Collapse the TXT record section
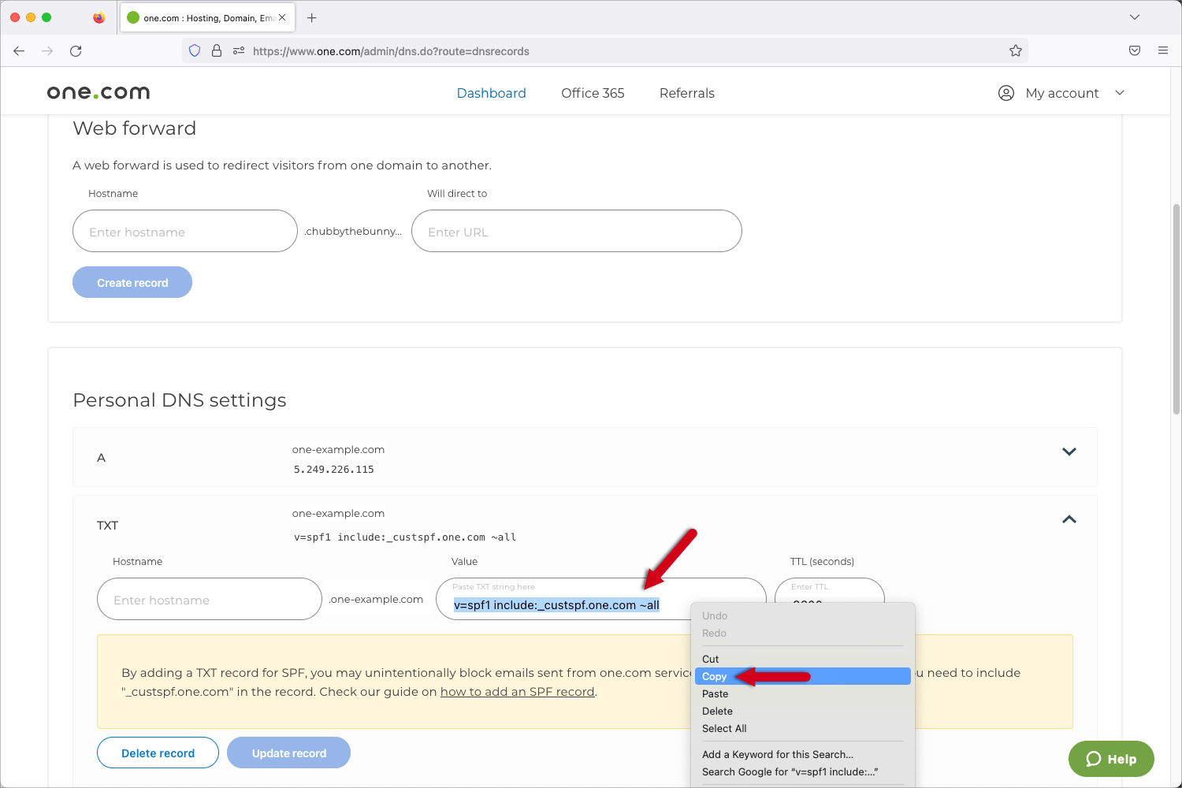Image resolution: width=1182 pixels, height=788 pixels. [x=1069, y=519]
